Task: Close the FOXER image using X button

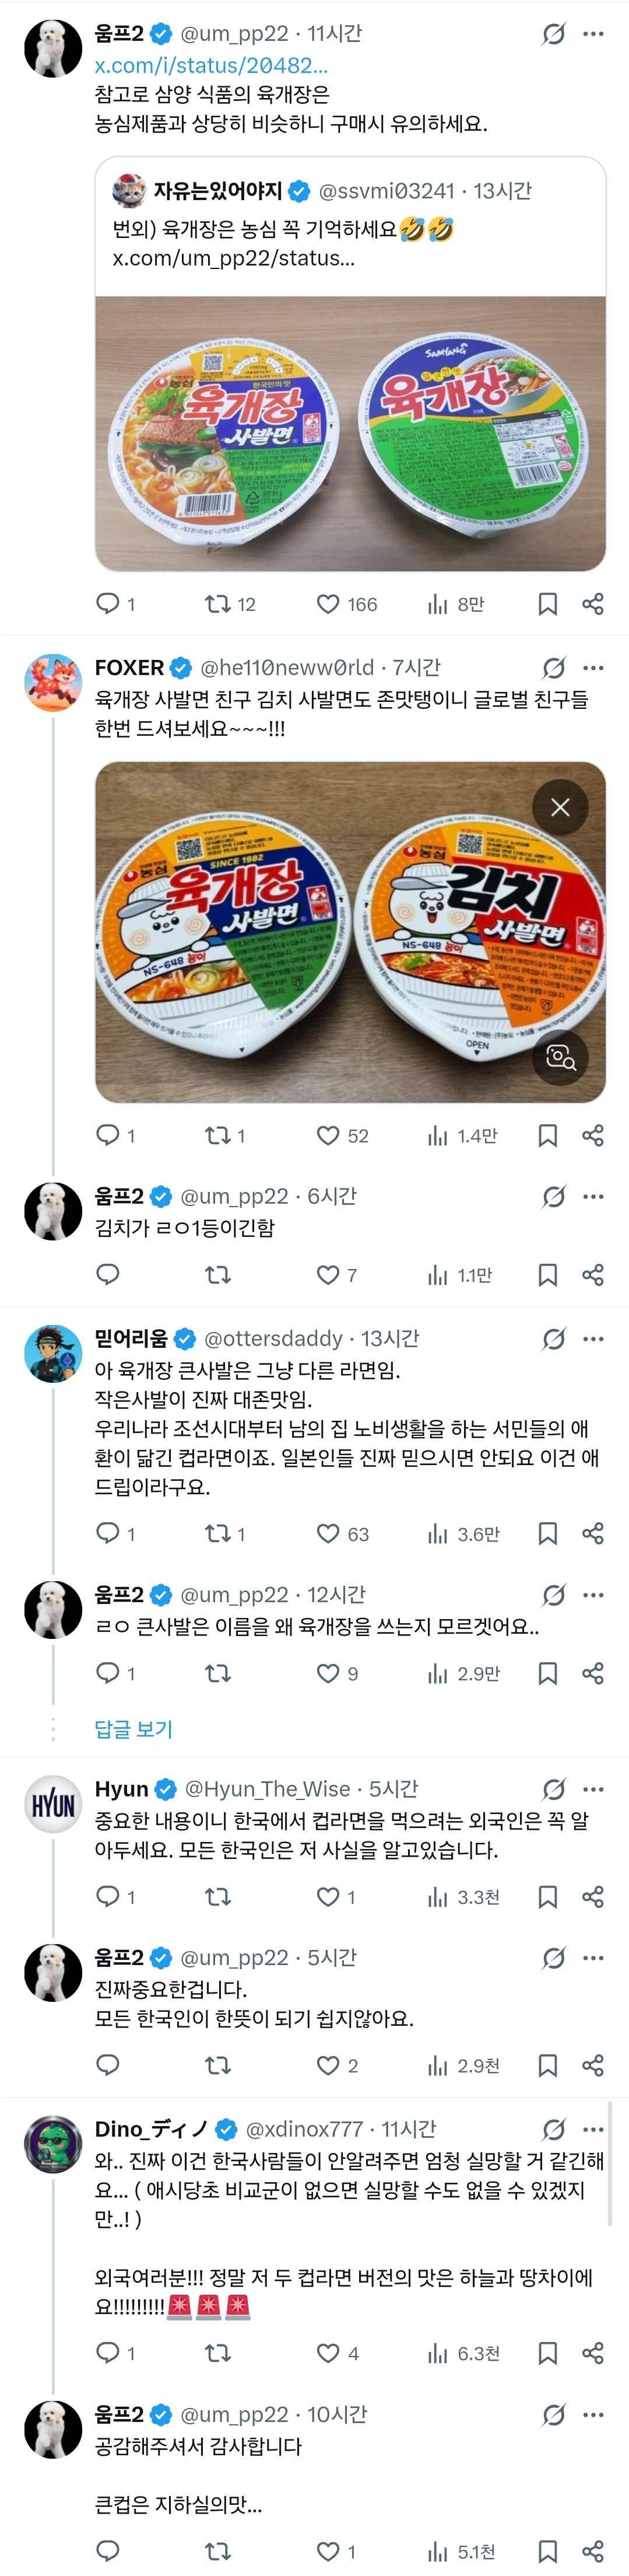Action: coord(560,807)
